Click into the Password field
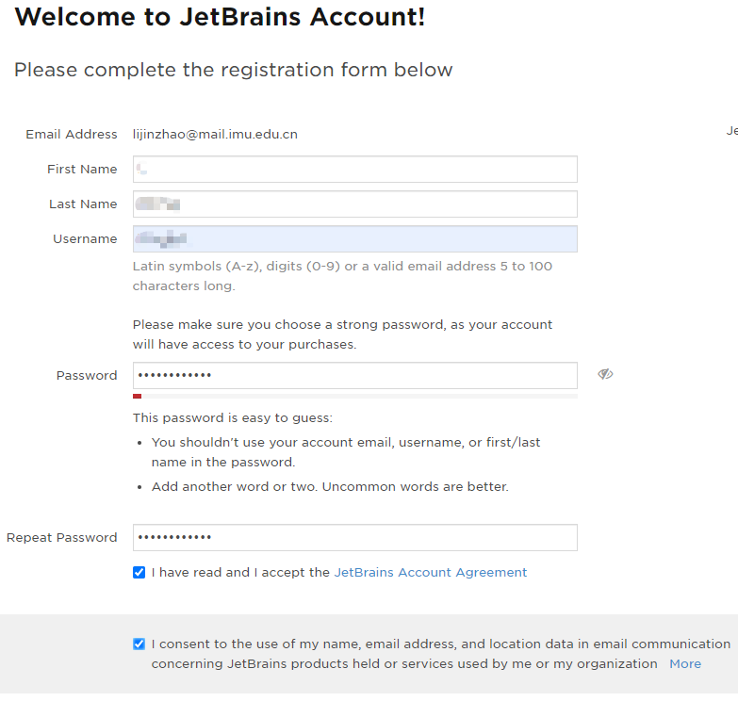Image resolution: width=738 pixels, height=701 pixels. point(355,375)
